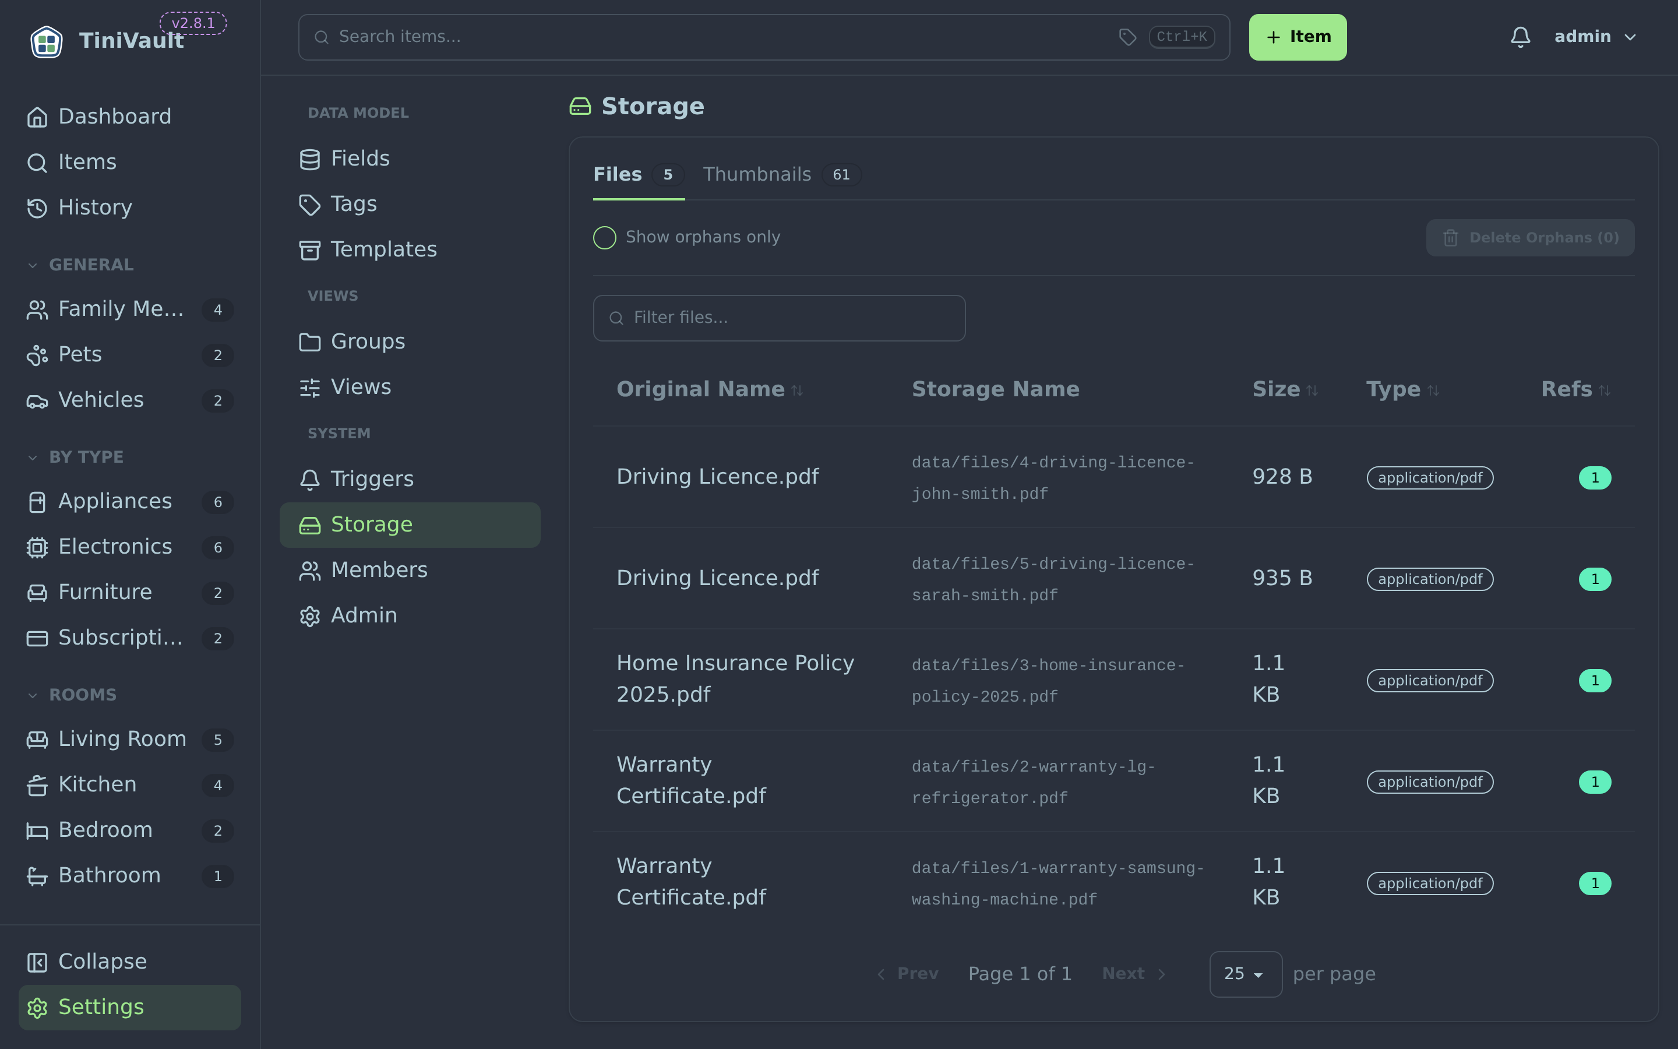Click the Living Room sofa icon

37,740
